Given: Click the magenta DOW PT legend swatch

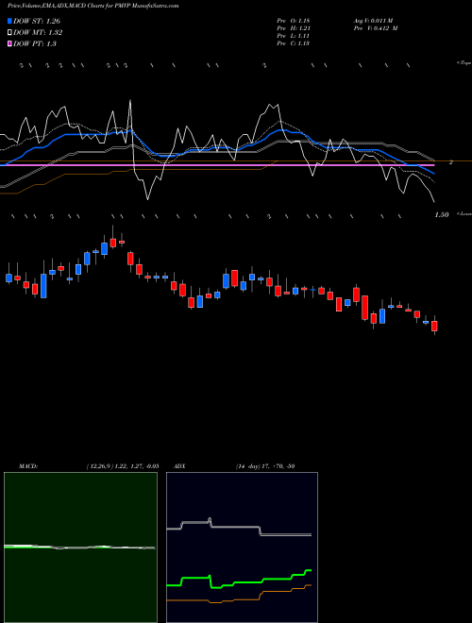Looking at the screenshot, I should click(x=9, y=43).
